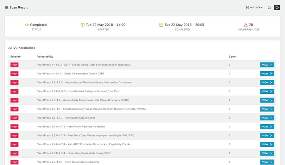Image resolution: width=285 pixels, height=165 pixels.
Task: Click High badge of Path Traversal row
Action: (14, 162)
